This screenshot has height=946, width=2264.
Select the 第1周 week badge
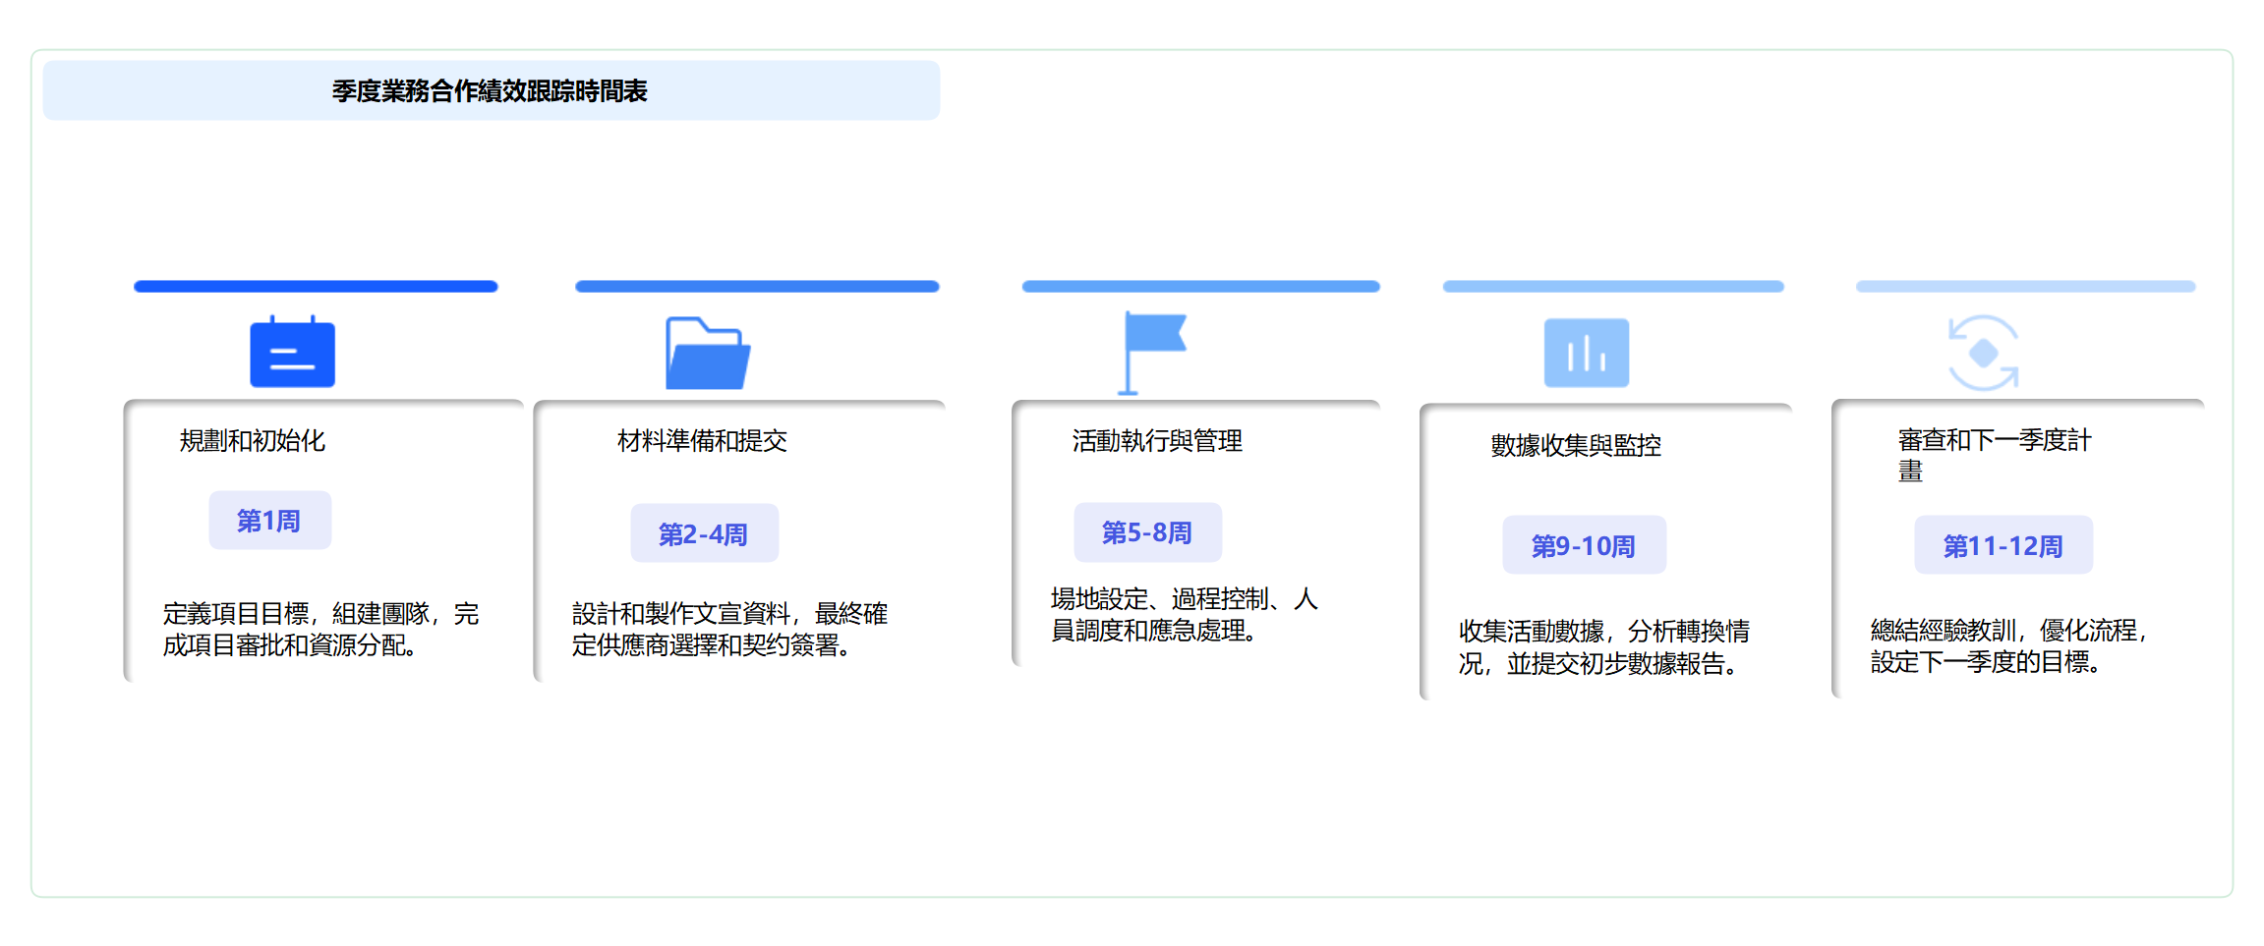point(269,521)
